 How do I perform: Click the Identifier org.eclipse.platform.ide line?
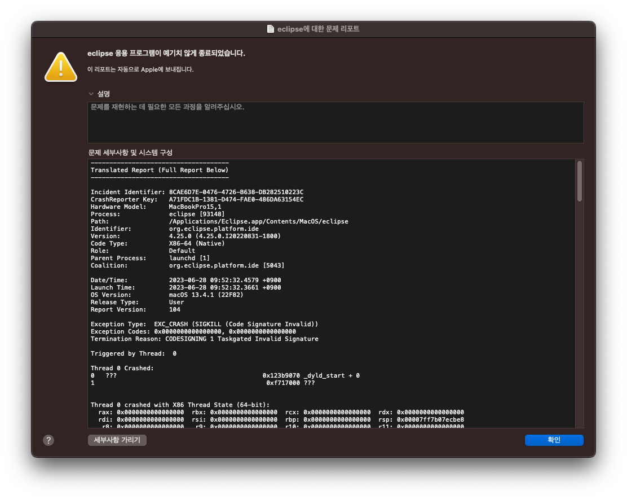(175, 229)
